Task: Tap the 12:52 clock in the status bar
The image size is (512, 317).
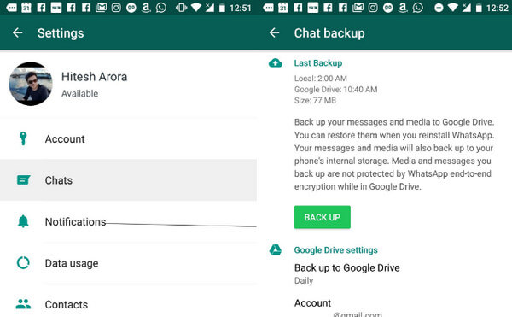Action: [x=497, y=8]
